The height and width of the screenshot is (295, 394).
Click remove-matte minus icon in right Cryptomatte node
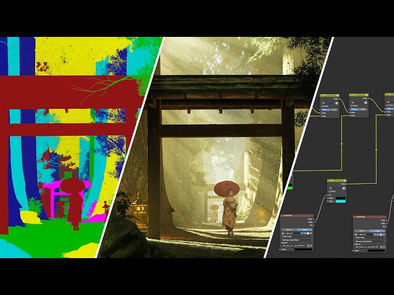(x=384, y=247)
